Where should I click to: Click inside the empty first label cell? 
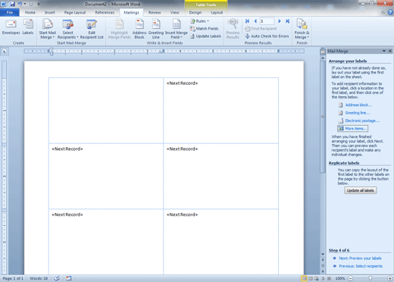click(x=106, y=111)
